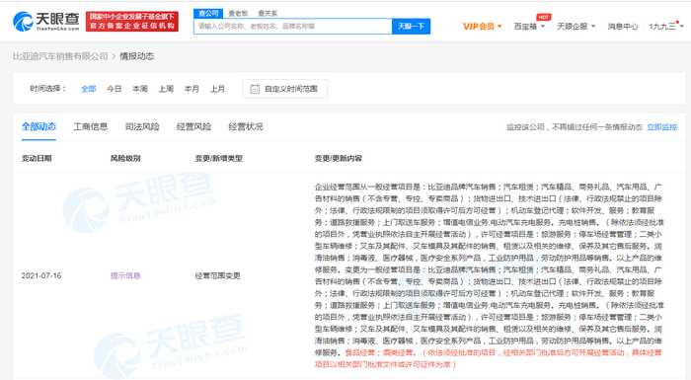The image size is (691, 380).
Task: Click the Tianyancha logo icon
Action: pos(23,21)
